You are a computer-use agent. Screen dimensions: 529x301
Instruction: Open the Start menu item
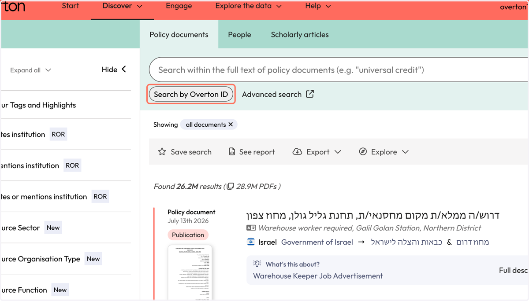tap(71, 6)
